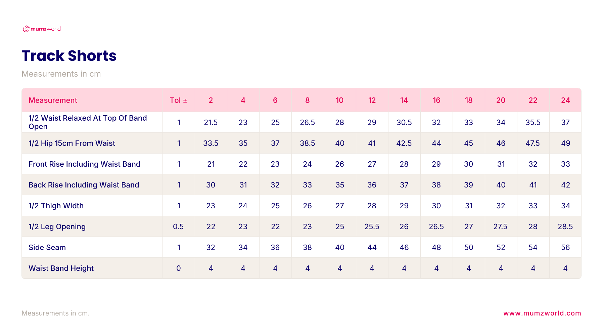
Task: Open the www.mumzworld.com link
Action: pos(542,313)
